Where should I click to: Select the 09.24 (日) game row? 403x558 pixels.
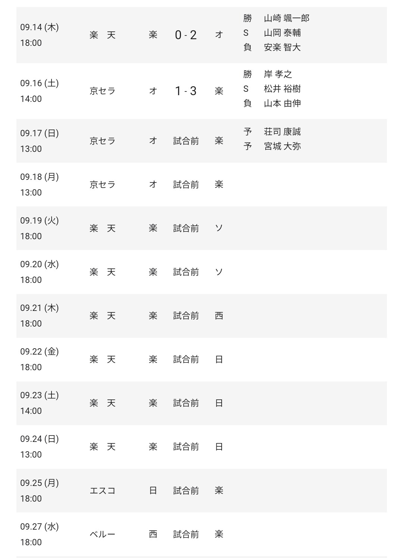pyautogui.click(x=201, y=447)
